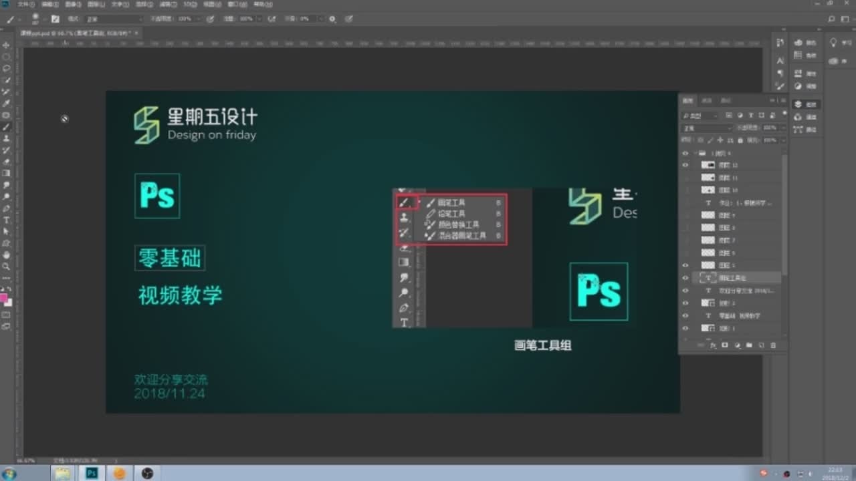Open the brush settings panel icon

coord(56,19)
